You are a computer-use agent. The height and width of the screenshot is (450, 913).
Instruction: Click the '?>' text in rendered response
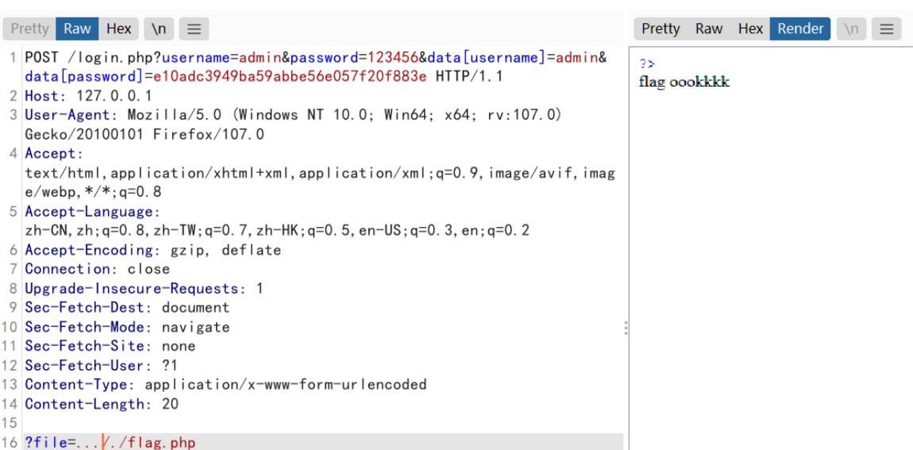pyautogui.click(x=647, y=64)
